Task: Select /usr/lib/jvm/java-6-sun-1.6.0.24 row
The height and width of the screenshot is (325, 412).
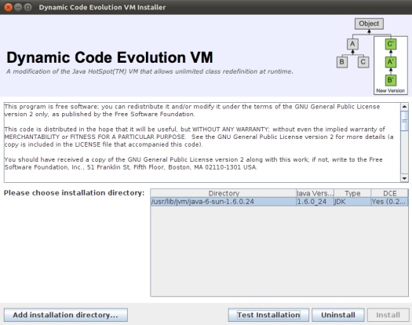Action: [x=279, y=202]
